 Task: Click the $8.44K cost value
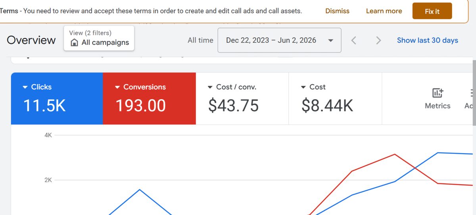[x=327, y=106]
